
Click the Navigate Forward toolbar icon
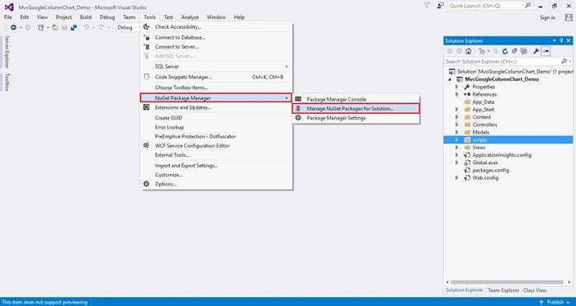(x=27, y=27)
